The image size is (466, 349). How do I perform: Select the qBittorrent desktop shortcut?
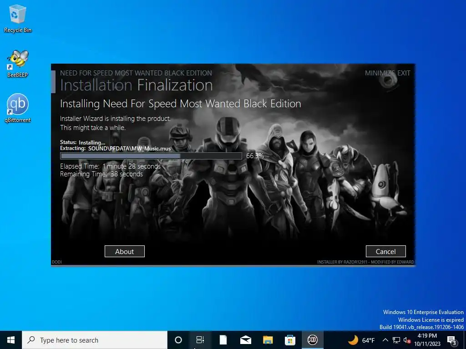point(18,108)
